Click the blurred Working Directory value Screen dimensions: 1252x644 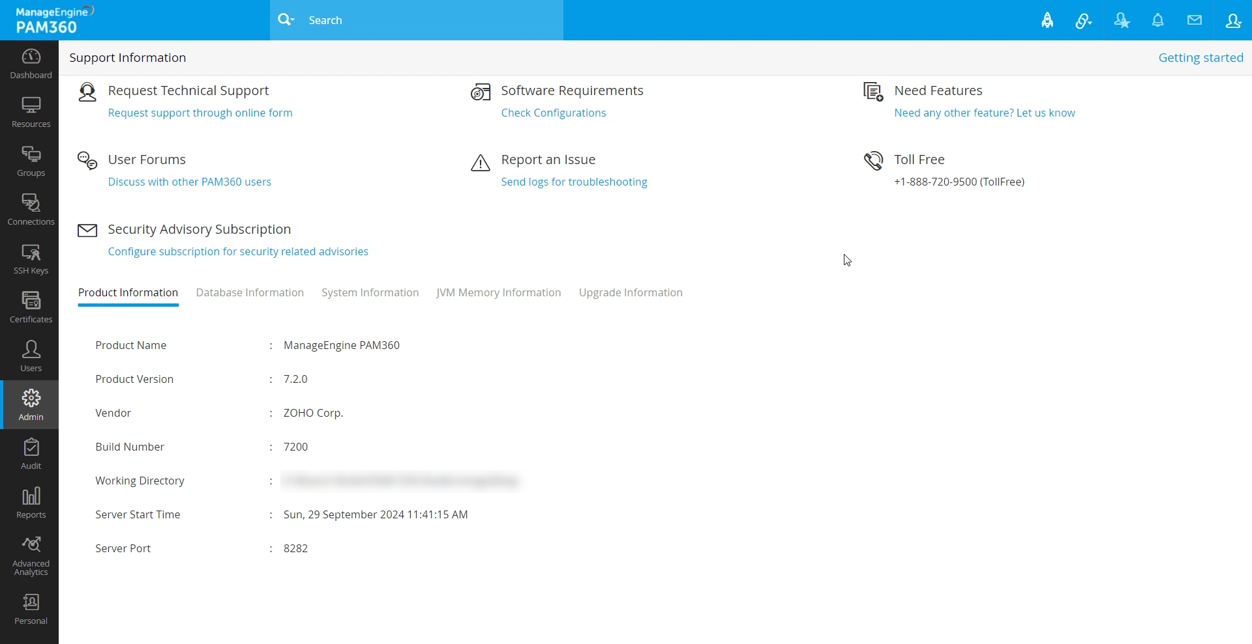400,481
